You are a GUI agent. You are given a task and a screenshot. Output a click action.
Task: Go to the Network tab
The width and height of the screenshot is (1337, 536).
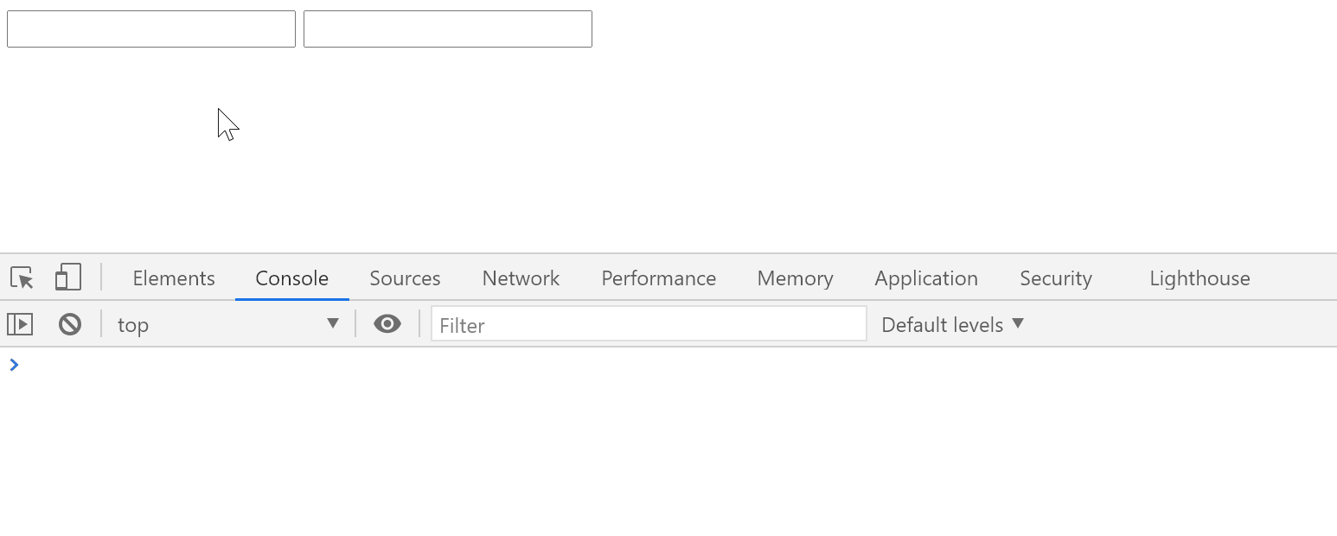click(x=521, y=278)
